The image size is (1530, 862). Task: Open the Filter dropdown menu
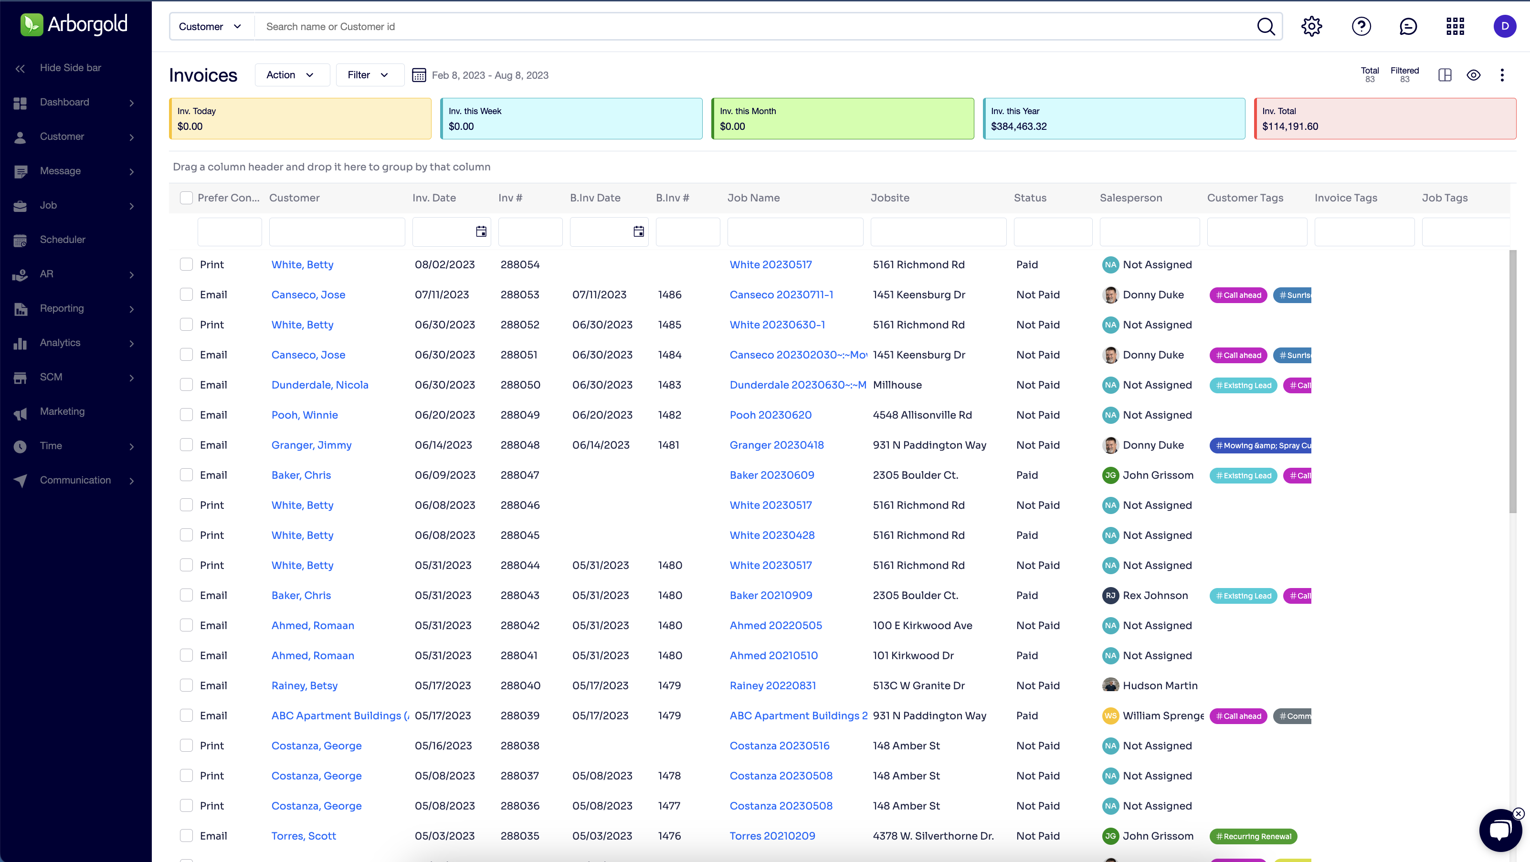368,74
